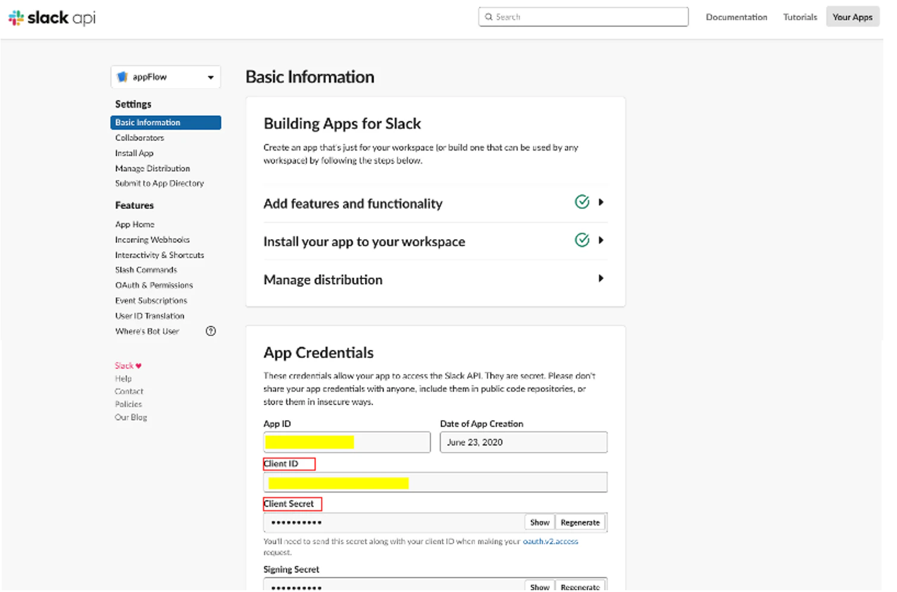The image size is (897, 592).
Task: Show the Signing Secret value
Action: tap(540, 586)
